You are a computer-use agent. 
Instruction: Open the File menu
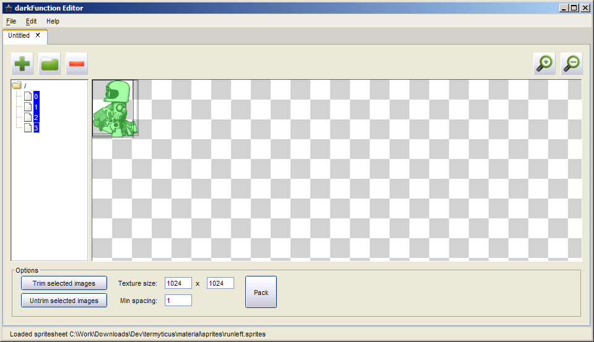point(11,21)
